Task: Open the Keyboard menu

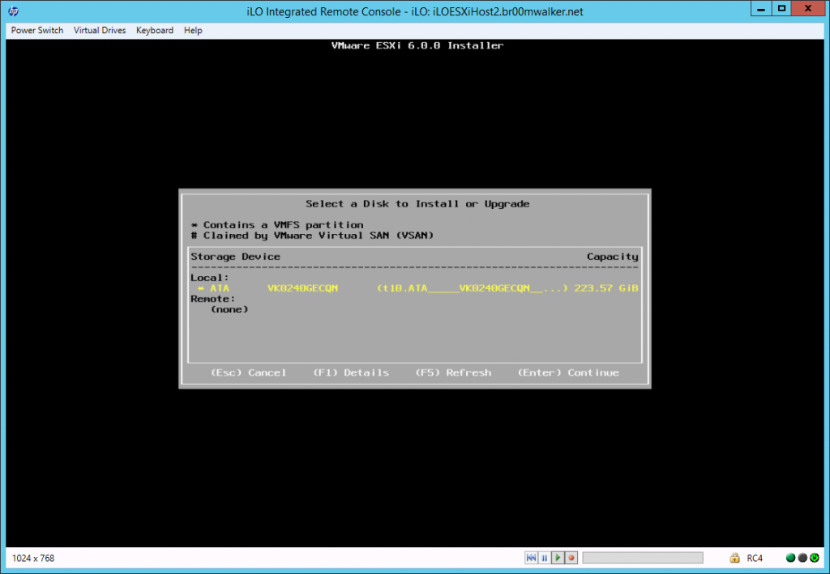Action: [155, 30]
